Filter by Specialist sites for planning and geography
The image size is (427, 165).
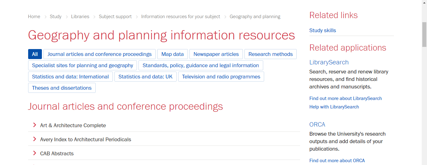[x=83, y=65]
